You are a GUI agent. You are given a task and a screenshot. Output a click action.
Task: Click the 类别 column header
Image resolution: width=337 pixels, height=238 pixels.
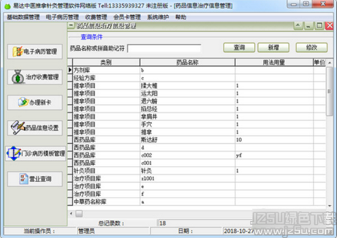coord(106,63)
